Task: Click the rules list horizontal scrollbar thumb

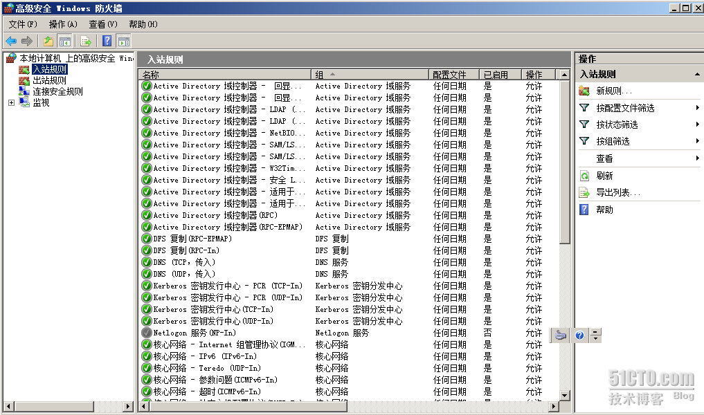Action: point(249,406)
